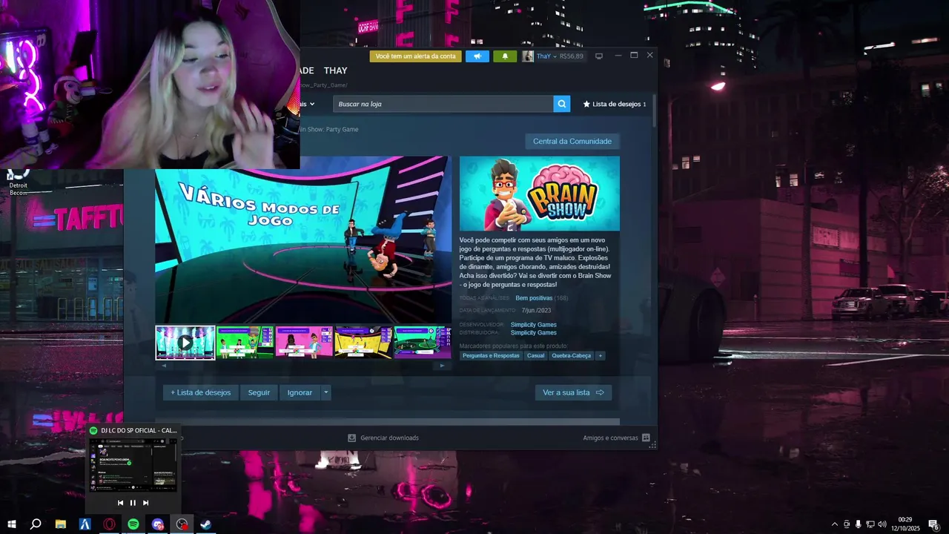
Task: Open Windows notification center
Action: (x=933, y=524)
